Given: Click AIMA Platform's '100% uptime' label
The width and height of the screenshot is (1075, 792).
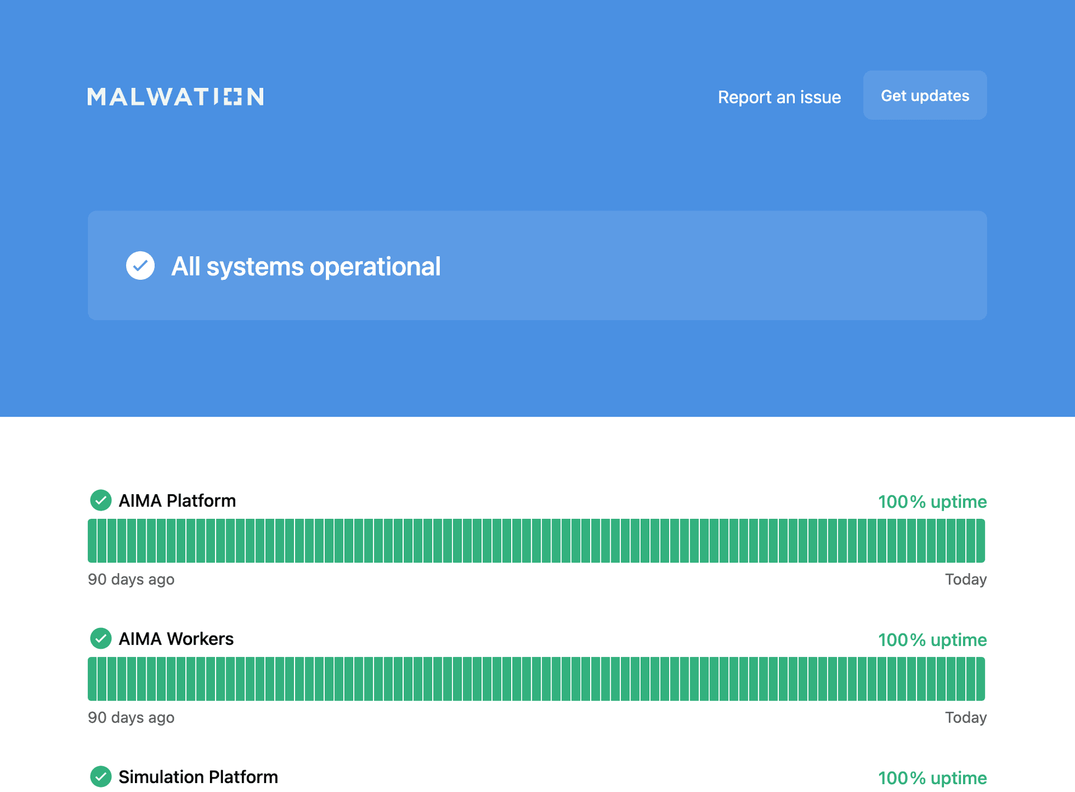Looking at the screenshot, I should 932,502.
